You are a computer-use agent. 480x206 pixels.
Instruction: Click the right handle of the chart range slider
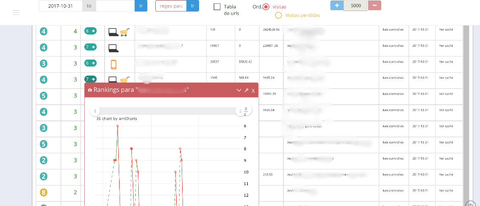click(240, 111)
